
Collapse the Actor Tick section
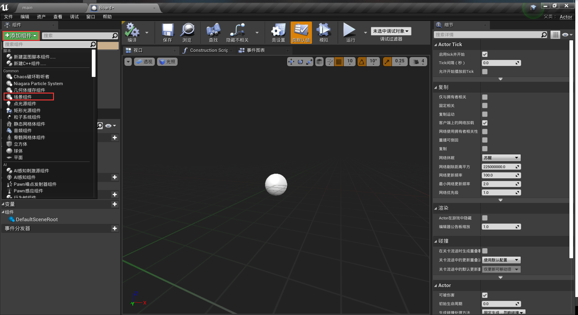(436, 45)
